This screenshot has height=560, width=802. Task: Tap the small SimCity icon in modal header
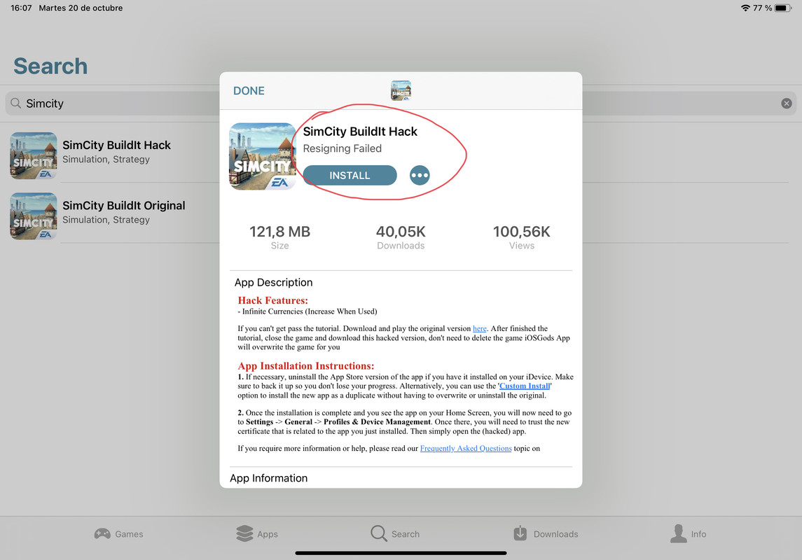coord(401,90)
